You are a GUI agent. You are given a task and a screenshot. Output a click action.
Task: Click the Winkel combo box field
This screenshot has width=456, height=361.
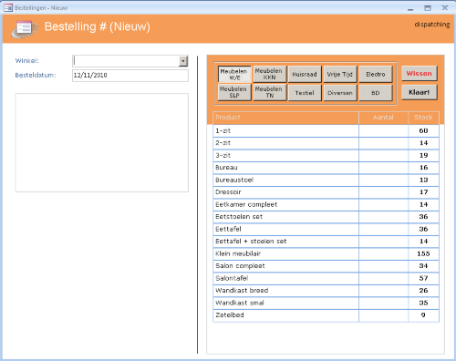[130, 61]
